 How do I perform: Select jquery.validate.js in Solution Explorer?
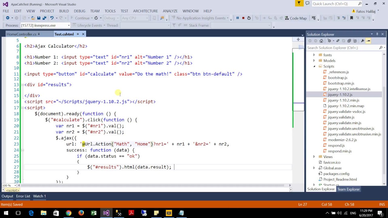point(341,117)
